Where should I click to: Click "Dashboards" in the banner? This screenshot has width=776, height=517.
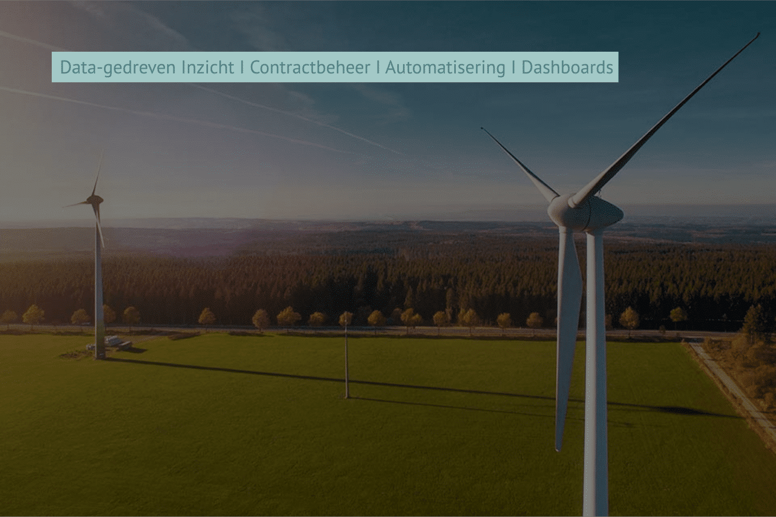[567, 67]
